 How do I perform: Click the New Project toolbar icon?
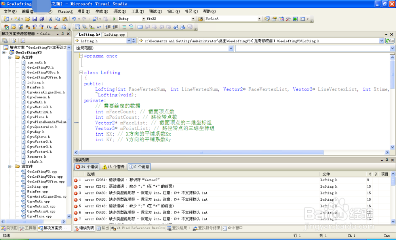tap(6, 19)
